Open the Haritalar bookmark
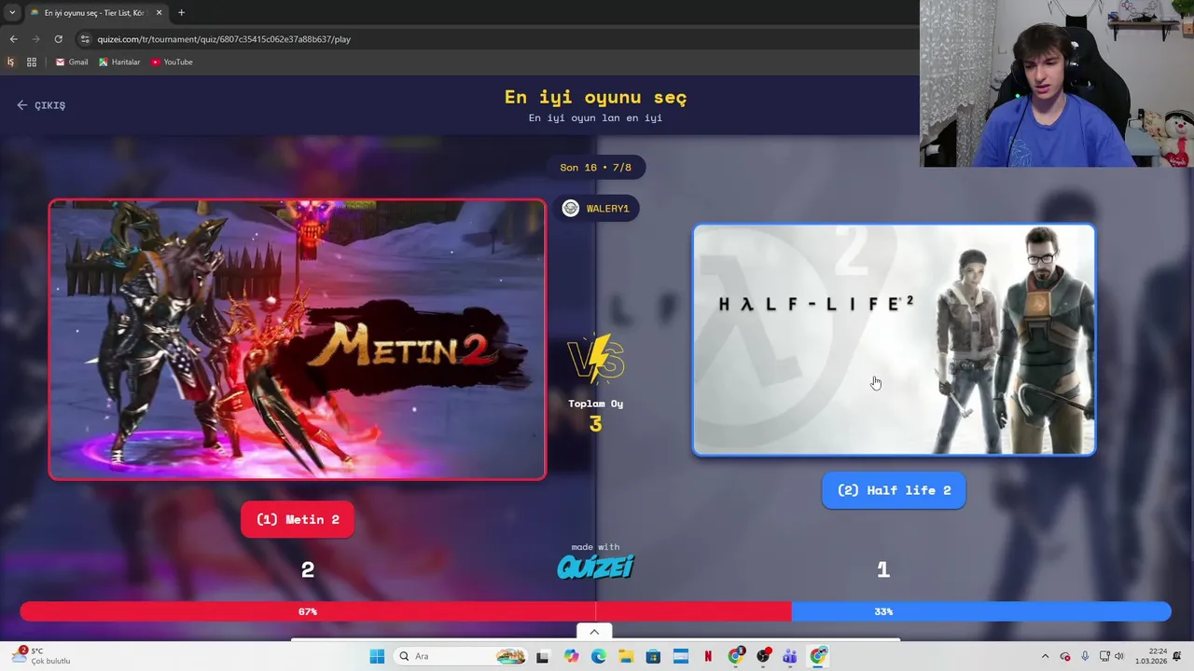Screen dimensions: 1194x671 pos(119,62)
